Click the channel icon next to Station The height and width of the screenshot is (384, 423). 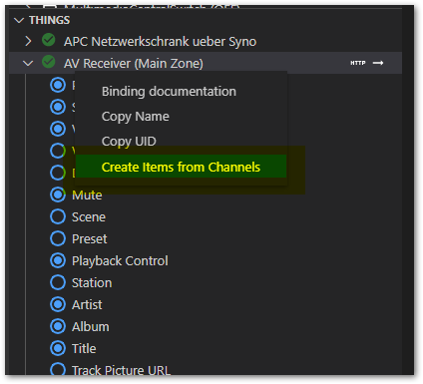[58, 282]
